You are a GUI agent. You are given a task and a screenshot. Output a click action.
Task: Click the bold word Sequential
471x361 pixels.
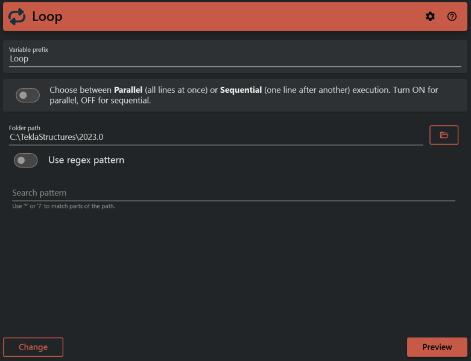point(241,90)
